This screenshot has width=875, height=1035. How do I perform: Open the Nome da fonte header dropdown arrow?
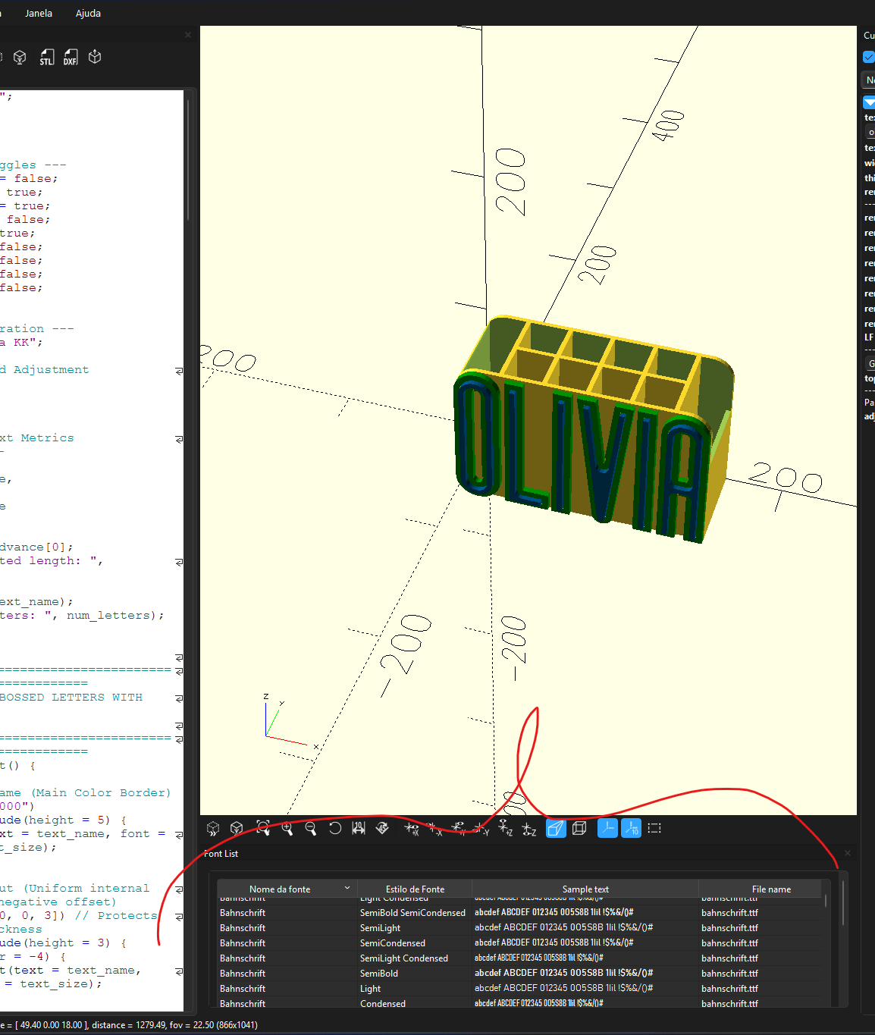(x=347, y=888)
